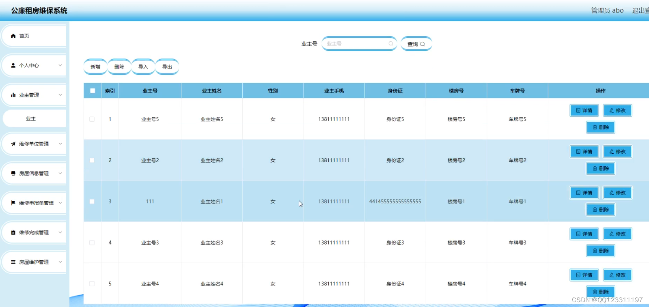Click 删除 for row 业主号5
This screenshot has height=307, width=649.
[x=601, y=127]
